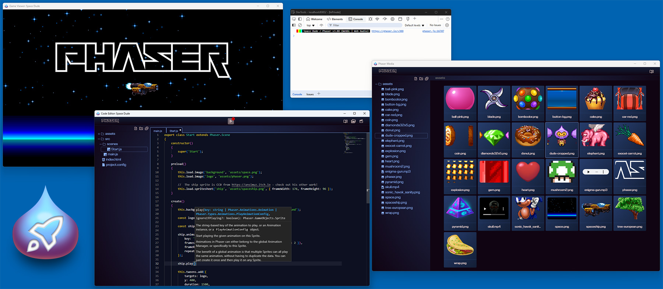The image size is (663, 289).
Task: Click the collapse all icon in Phaser Media sidebar
Action: [x=427, y=79]
